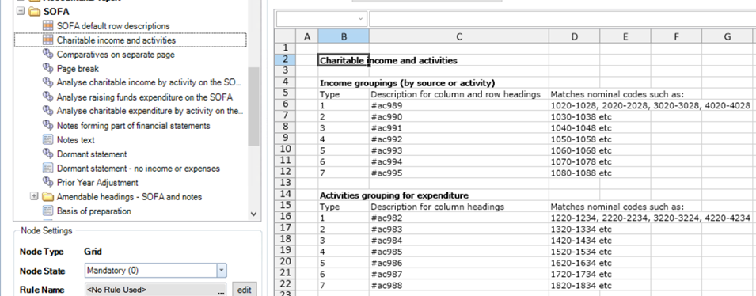Select Notes text tree node
Image resolution: width=756 pixels, height=296 pixels.
[76, 140]
